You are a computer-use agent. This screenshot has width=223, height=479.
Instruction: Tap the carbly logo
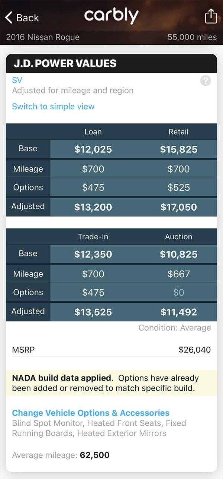pos(111,16)
